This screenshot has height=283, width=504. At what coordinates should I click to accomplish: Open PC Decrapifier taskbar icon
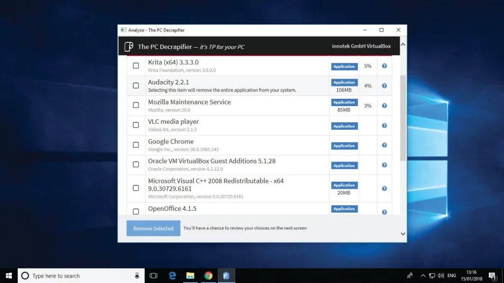coord(226,276)
